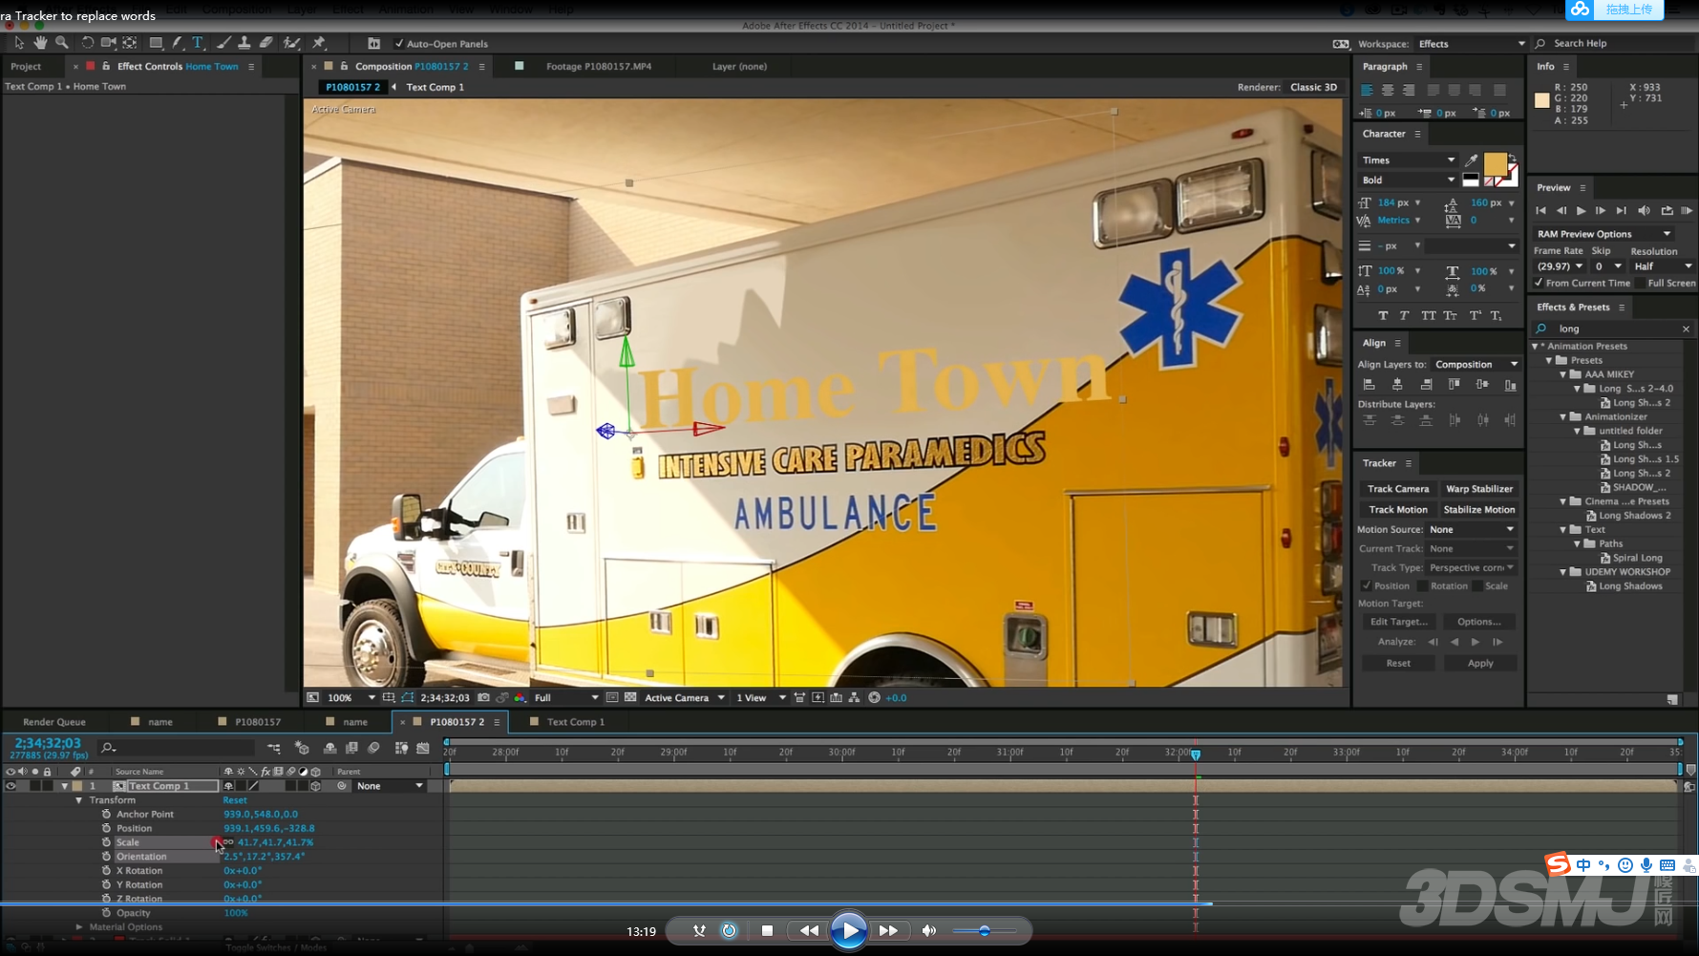This screenshot has width=1699, height=956.
Task: Select the Brush tool
Action: click(223, 43)
